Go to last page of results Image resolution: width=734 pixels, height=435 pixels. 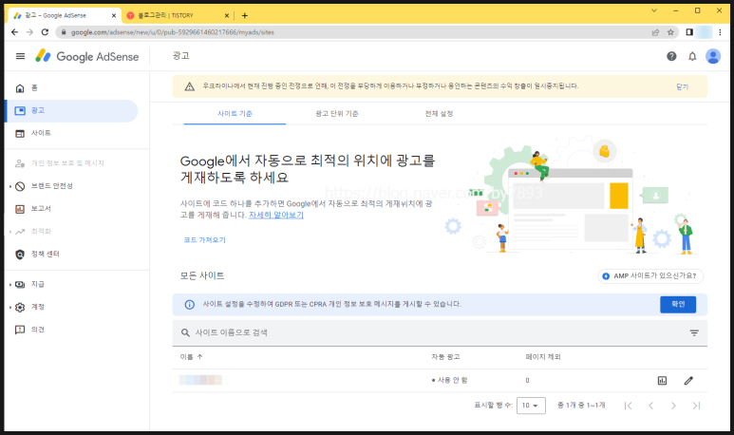696,406
